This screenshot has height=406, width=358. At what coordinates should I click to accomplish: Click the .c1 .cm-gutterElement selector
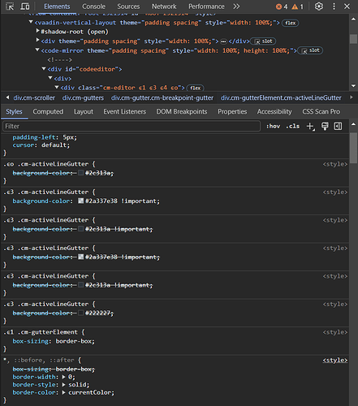41,332
